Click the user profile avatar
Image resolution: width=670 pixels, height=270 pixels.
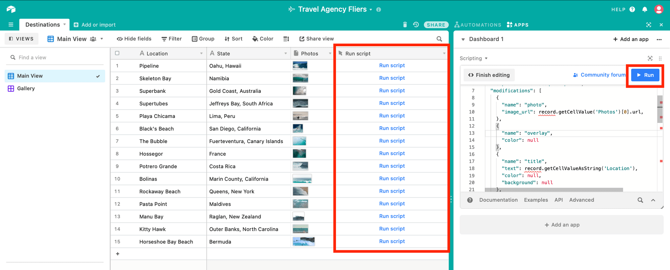click(659, 9)
